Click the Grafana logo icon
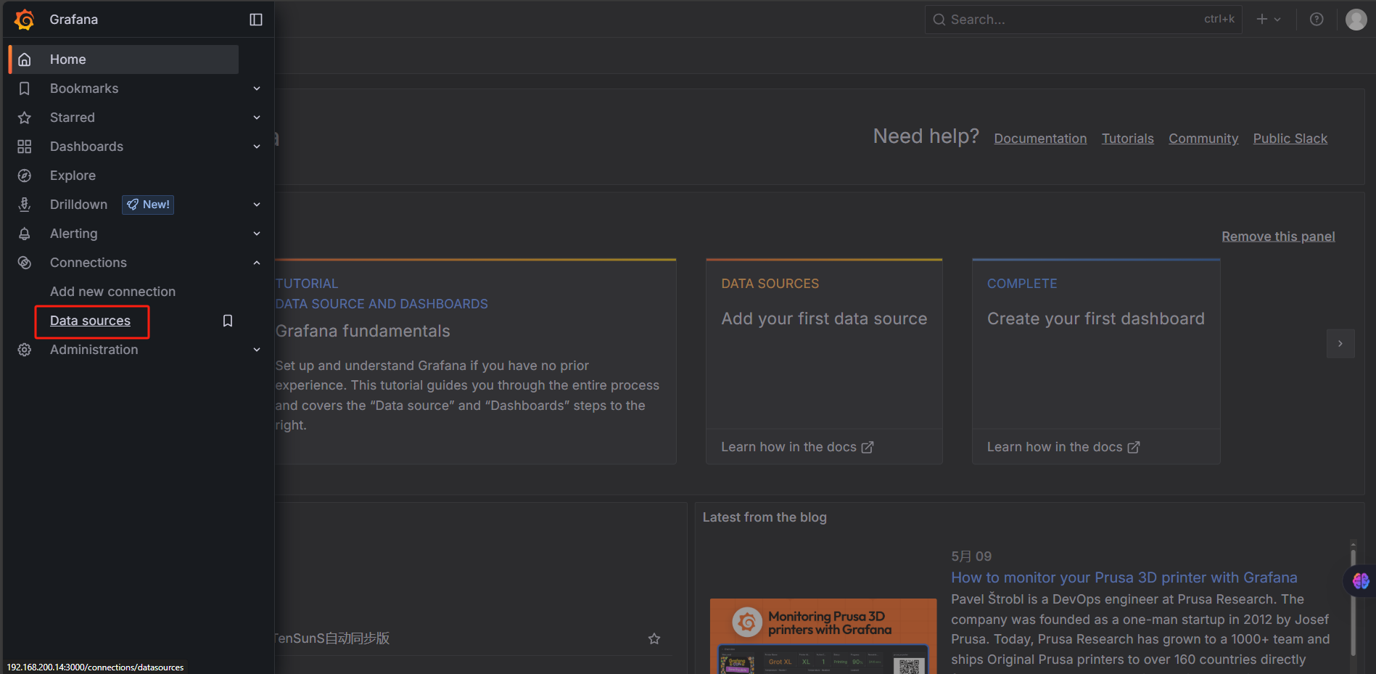The height and width of the screenshot is (674, 1376). pos(24,20)
